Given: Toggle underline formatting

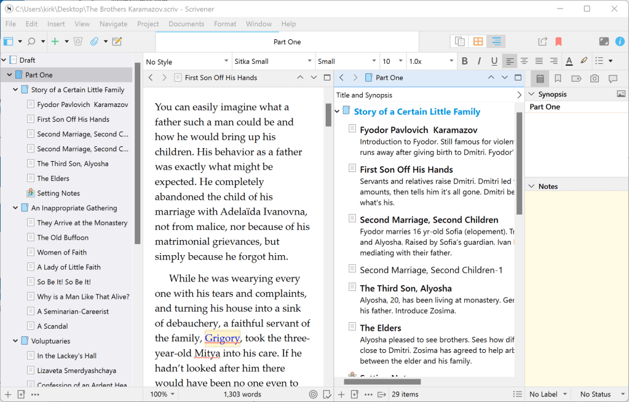Looking at the screenshot, I should (494, 61).
